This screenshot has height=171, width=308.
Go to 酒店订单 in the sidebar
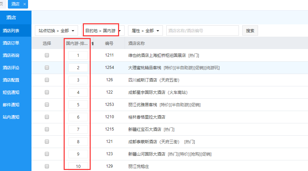[11, 43]
